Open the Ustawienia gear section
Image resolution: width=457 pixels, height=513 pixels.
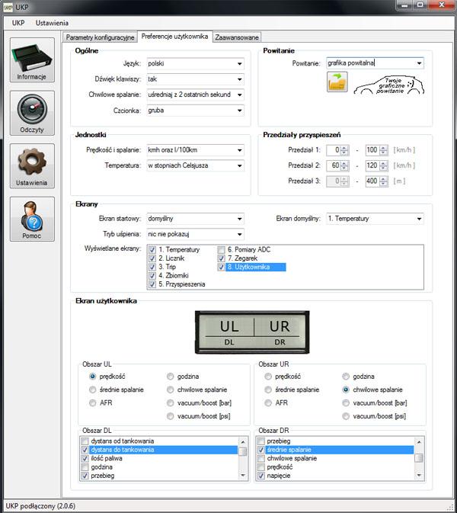pos(32,166)
